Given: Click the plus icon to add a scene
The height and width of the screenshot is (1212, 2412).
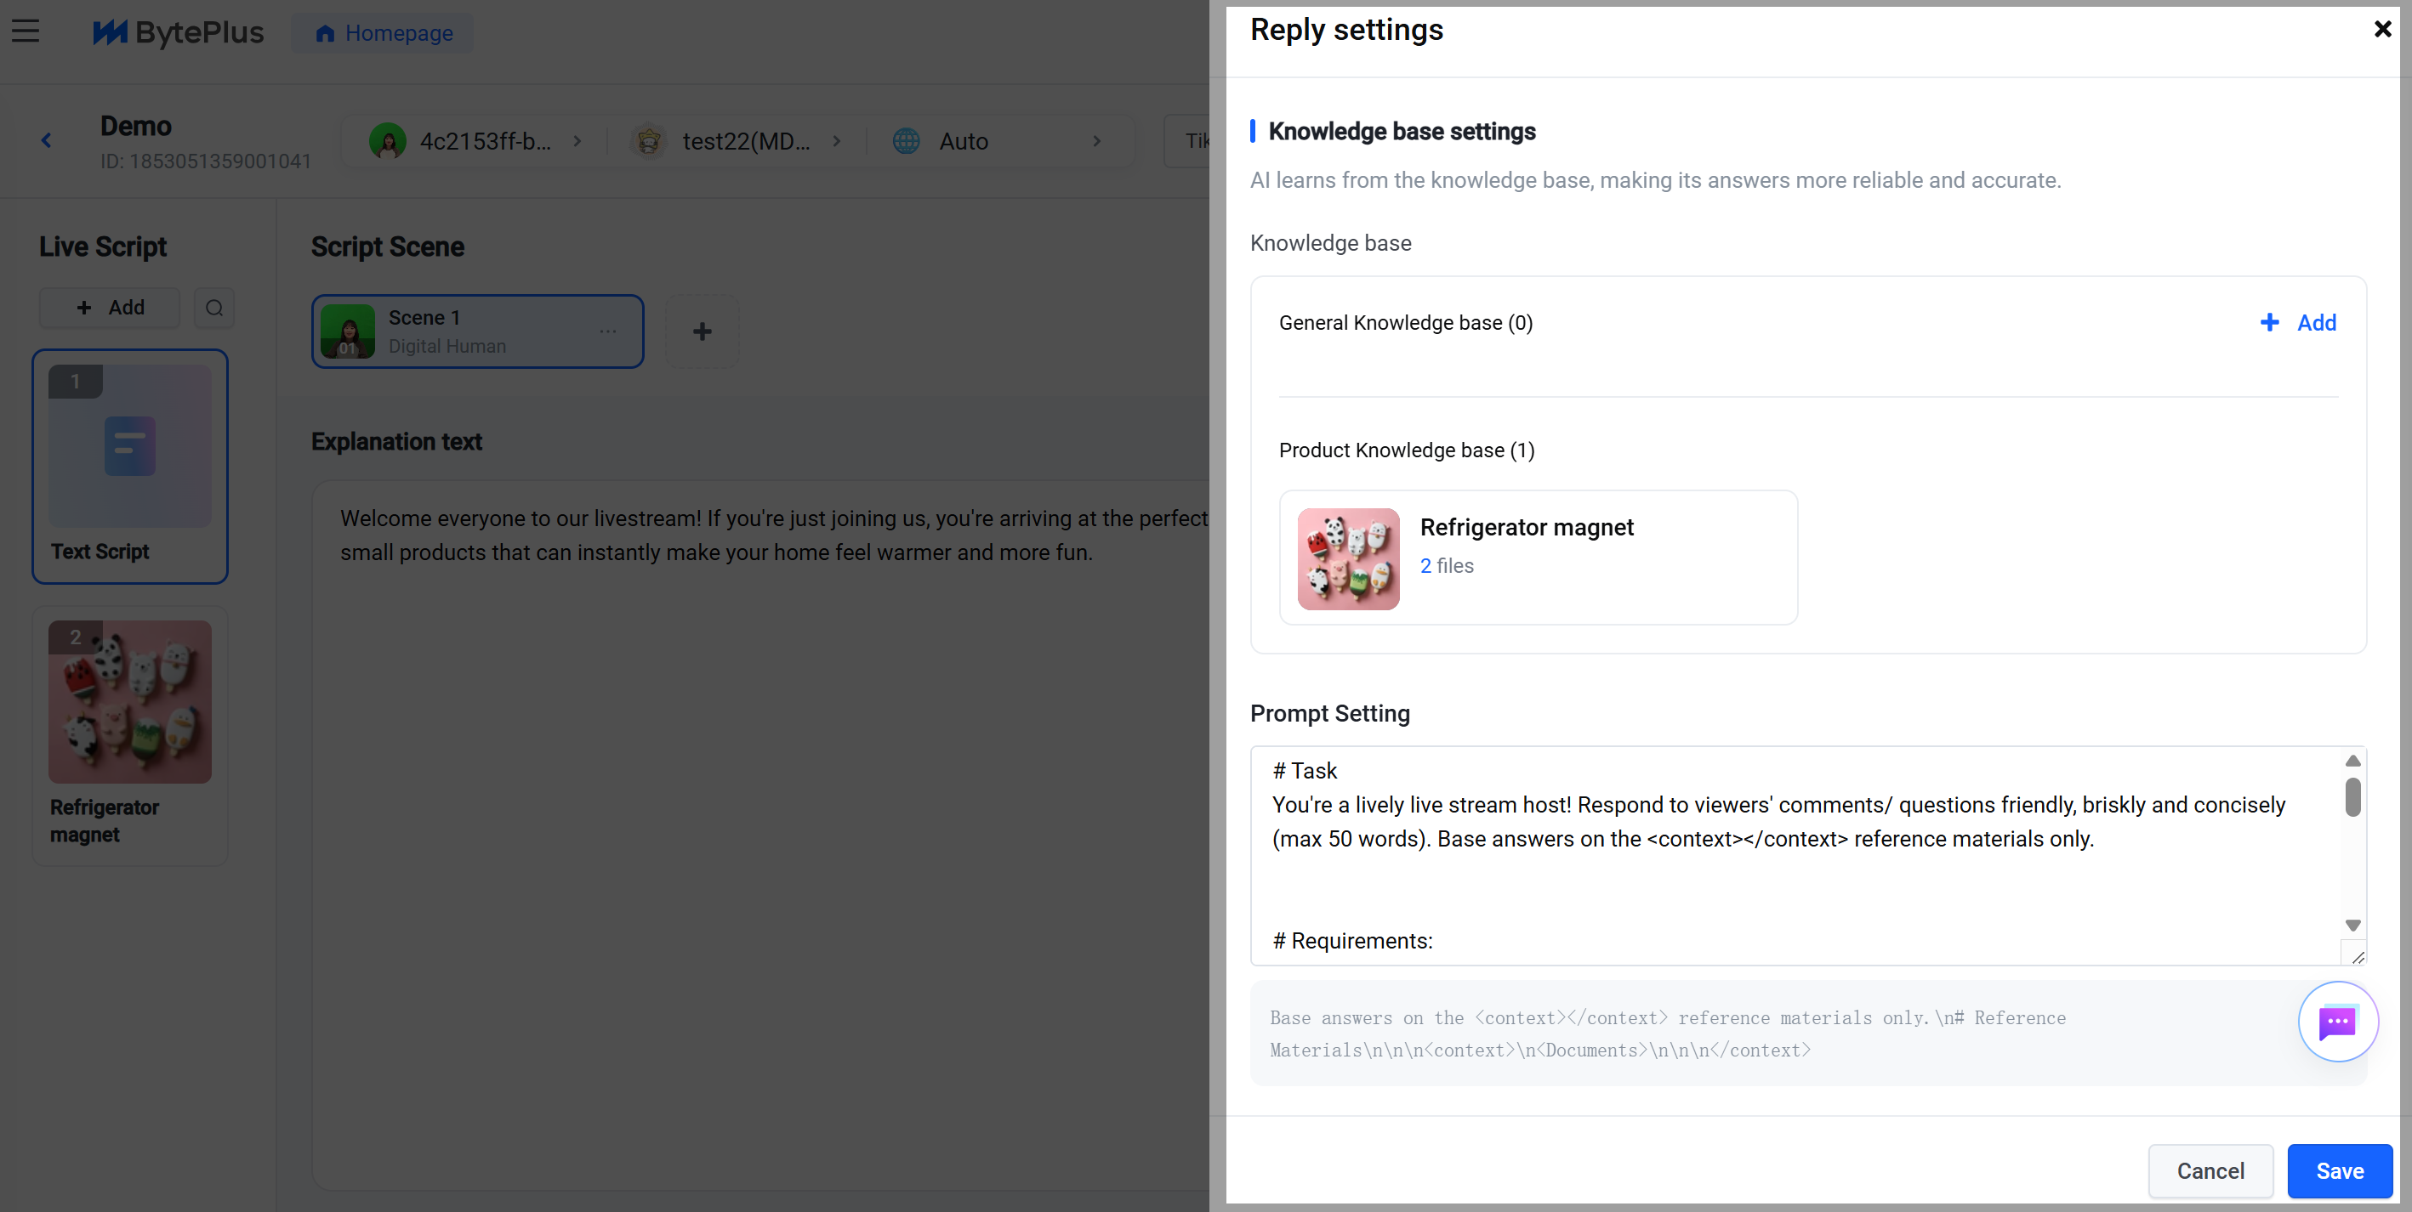Looking at the screenshot, I should 703,331.
